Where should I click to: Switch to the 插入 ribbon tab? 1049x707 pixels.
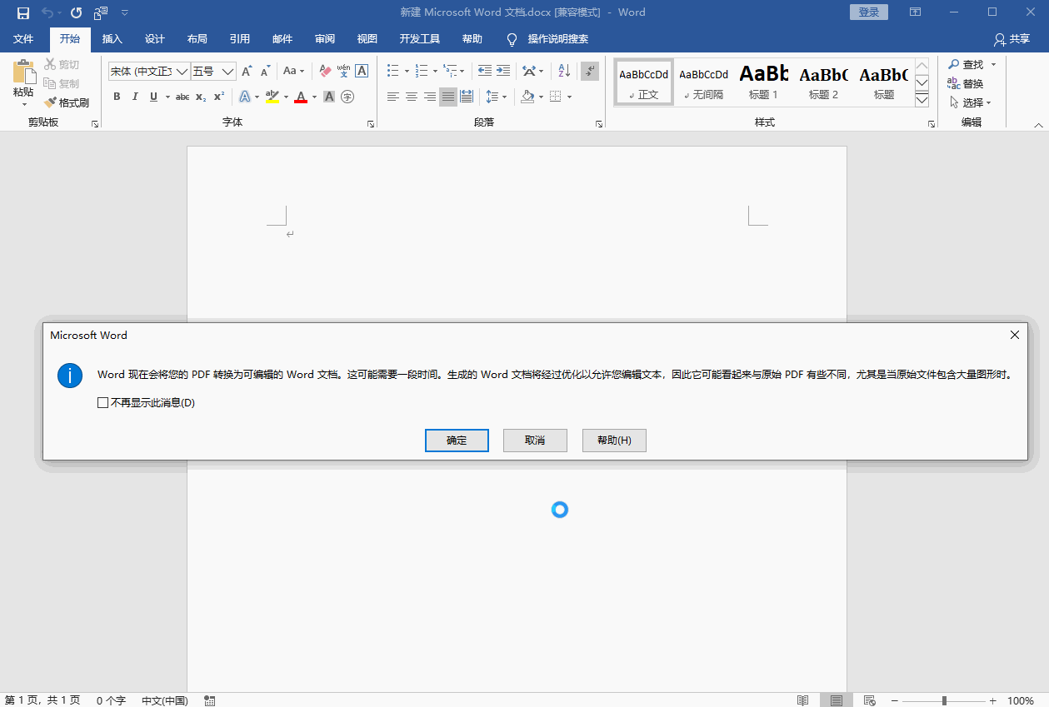(x=112, y=38)
